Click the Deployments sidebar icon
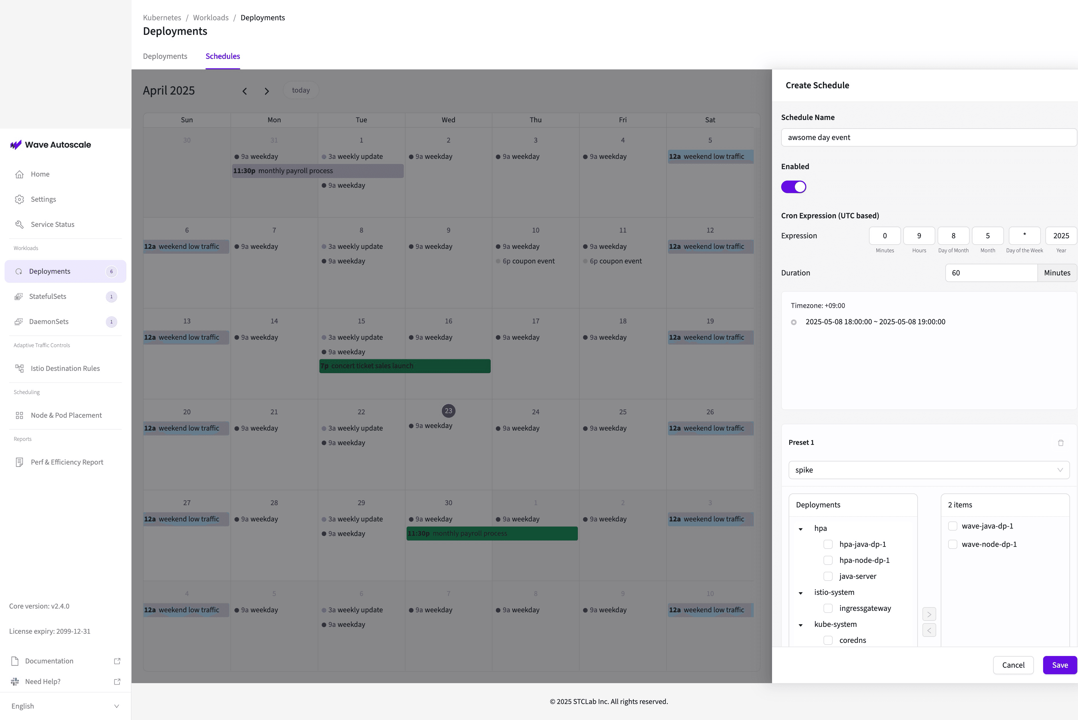This screenshot has height=720, width=1078. (19, 271)
